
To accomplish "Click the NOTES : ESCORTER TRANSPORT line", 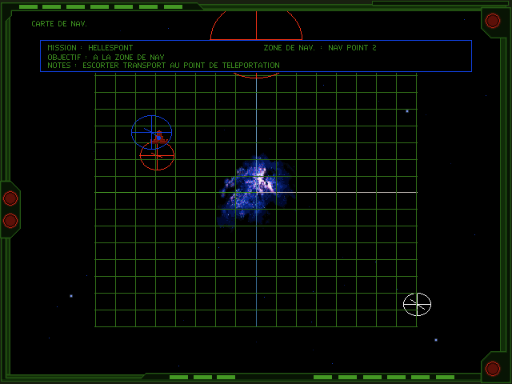I will tap(163, 66).
